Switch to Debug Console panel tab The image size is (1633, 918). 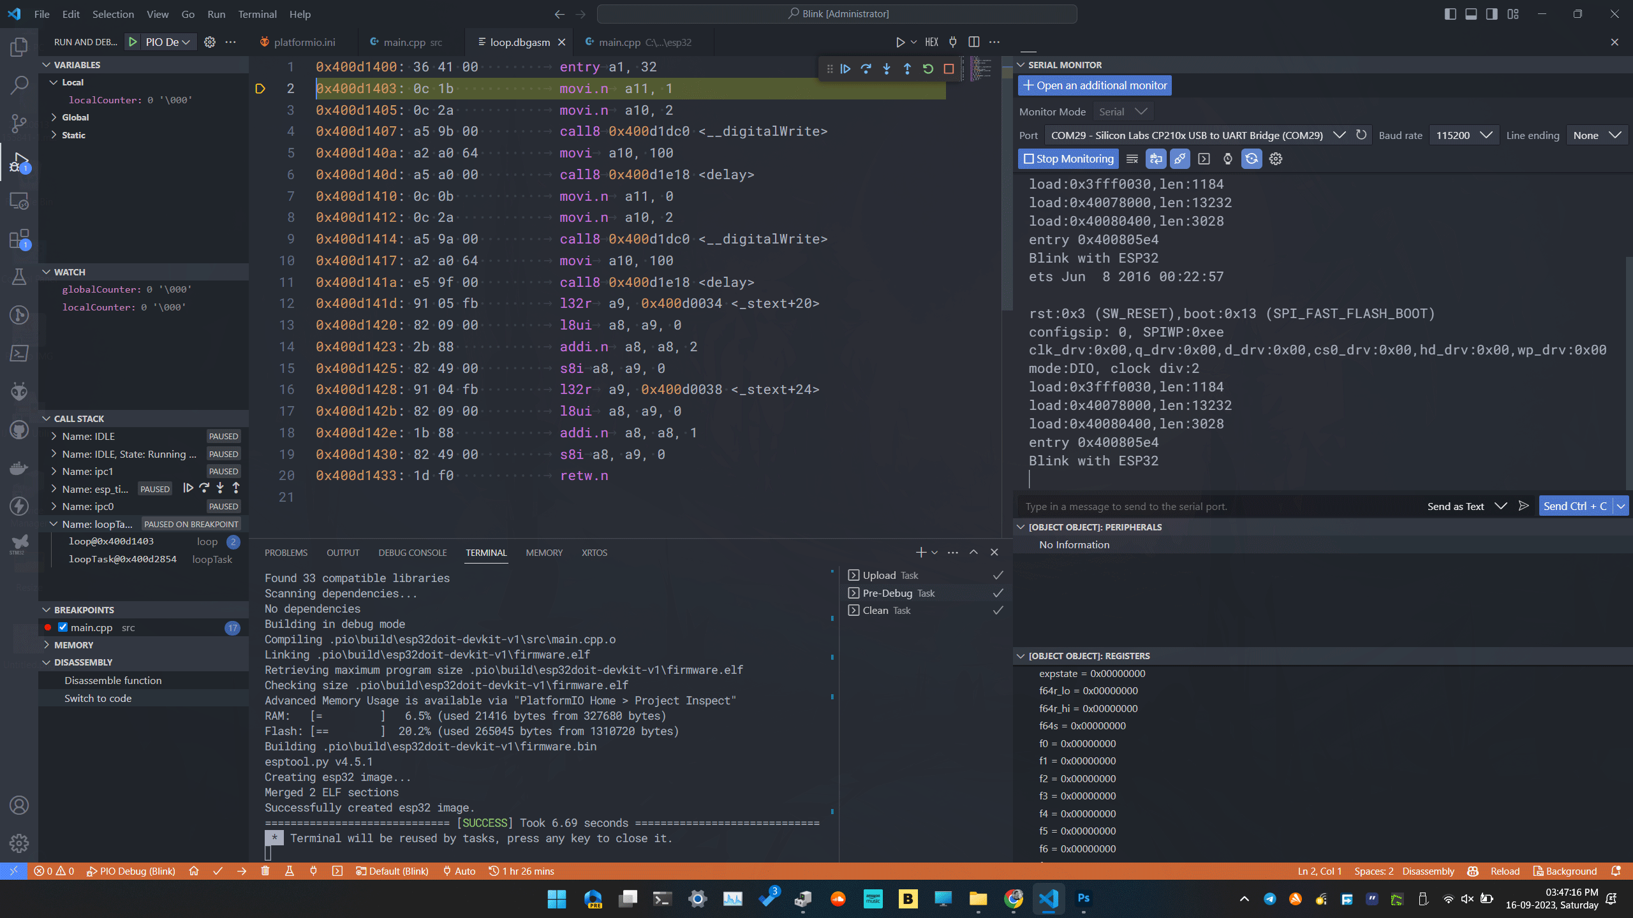(412, 553)
